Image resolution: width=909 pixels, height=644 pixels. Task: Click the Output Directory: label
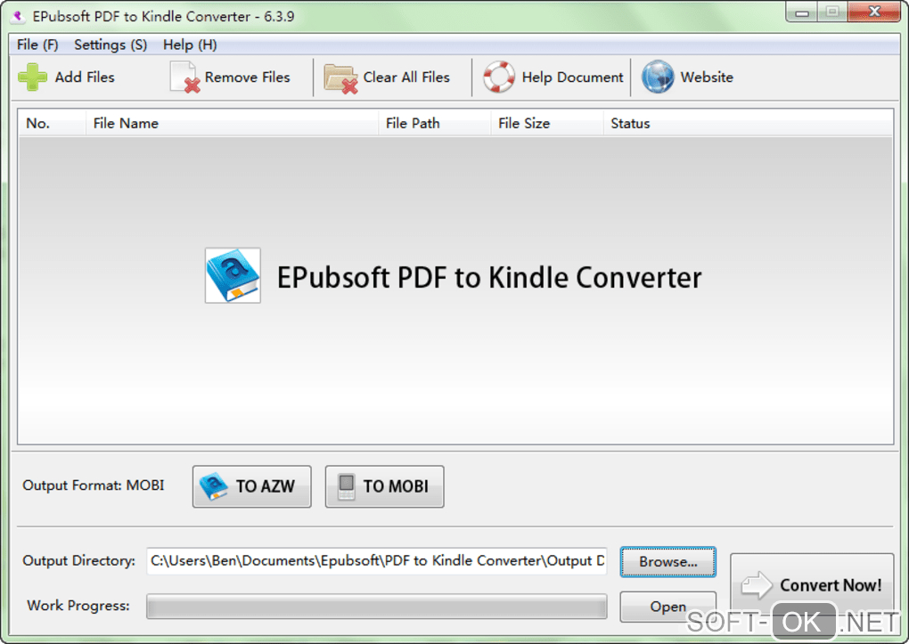(78, 560)
